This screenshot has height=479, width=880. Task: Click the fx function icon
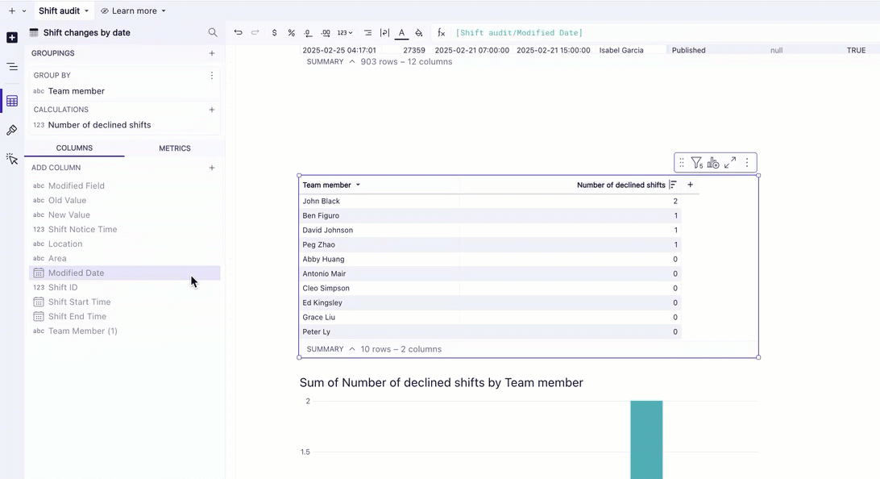441,32
